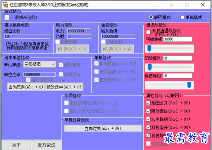Image resolution: width=212 pixels, height=150 pixels.
Task: Toggle 地图全开(Ctrl + F5) checkbox
Action: [148, 103]
